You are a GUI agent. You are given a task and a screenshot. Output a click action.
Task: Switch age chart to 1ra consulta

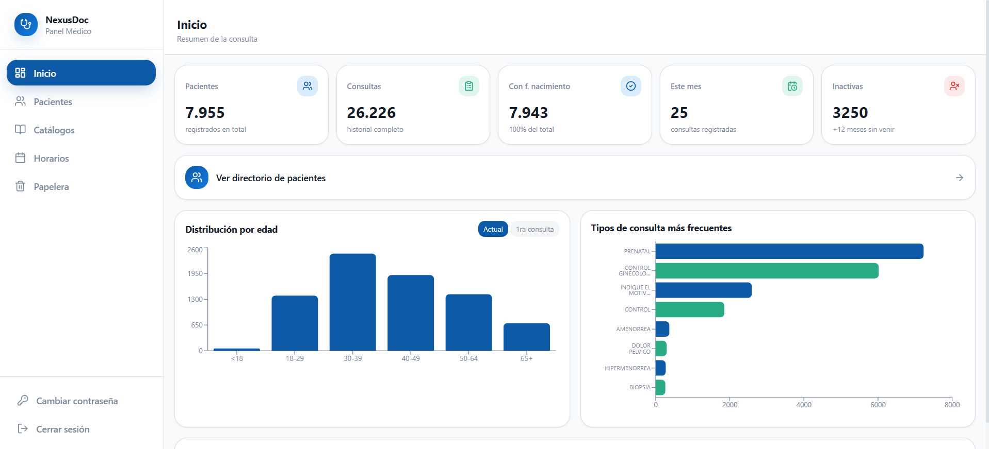(x=535, y=229)
